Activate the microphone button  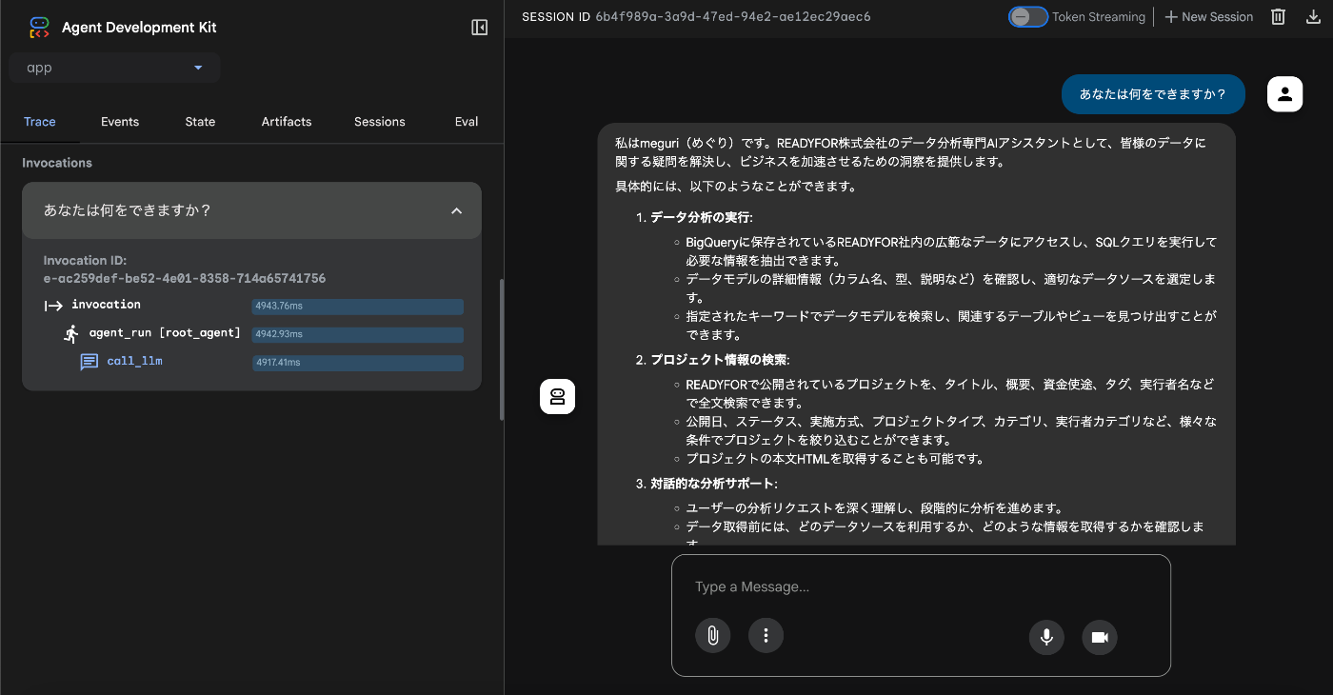point(1046,637)
